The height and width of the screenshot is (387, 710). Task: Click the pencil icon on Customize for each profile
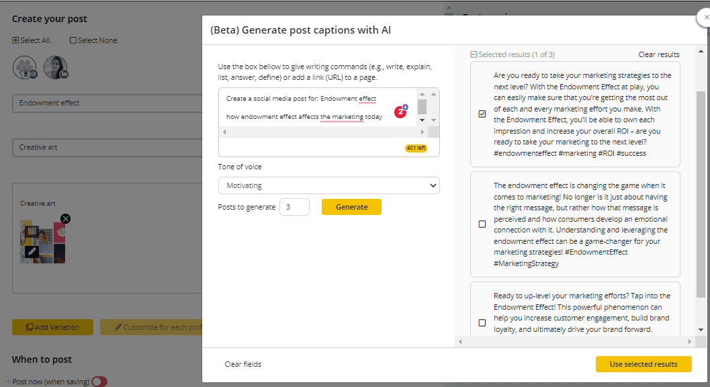tap(118, 327)
